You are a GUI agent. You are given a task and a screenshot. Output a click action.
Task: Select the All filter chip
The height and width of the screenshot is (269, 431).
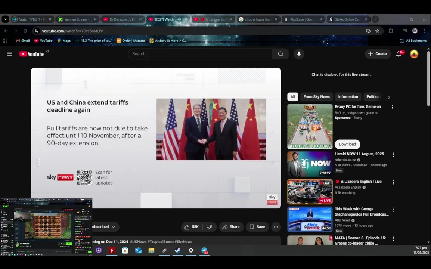coord(293,97)
